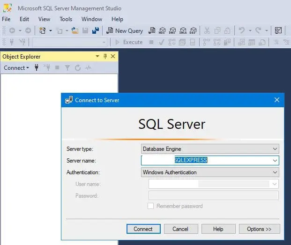Click the navigate backward icon
The width and height of the screenshot is (291, 245).
(12, 30)
